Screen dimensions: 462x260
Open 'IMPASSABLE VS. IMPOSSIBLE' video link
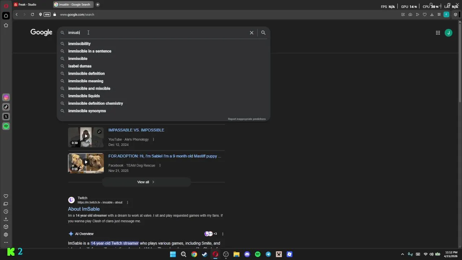(x=136, y=130)
